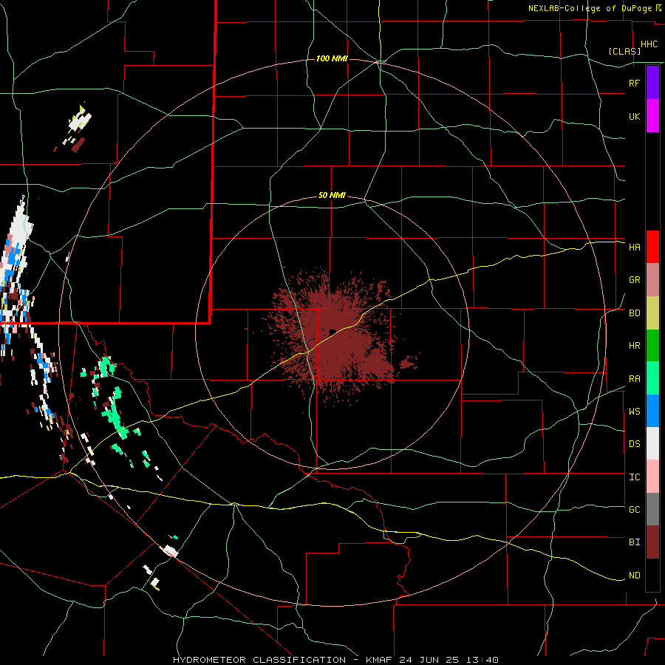This screenshot has height=665, width=665.
Task: Select the light pink IC color swatch
Action: click(652, 477)
